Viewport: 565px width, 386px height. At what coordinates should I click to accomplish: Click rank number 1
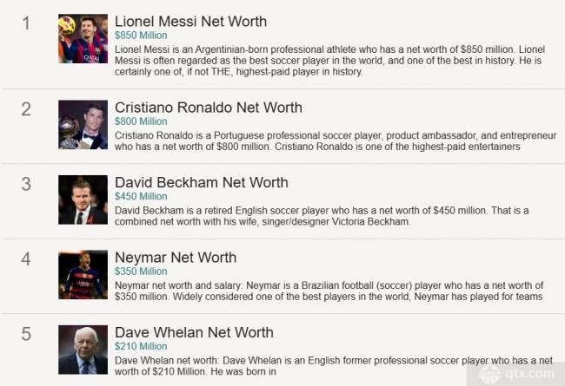26,23
